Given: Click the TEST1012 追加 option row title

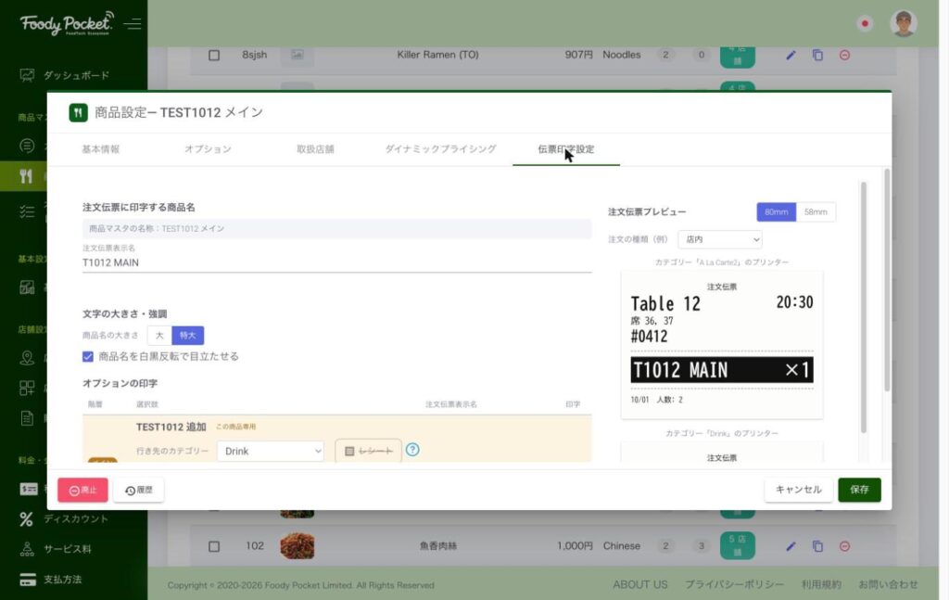Looking at the screenshot, I should pos(171,427).
